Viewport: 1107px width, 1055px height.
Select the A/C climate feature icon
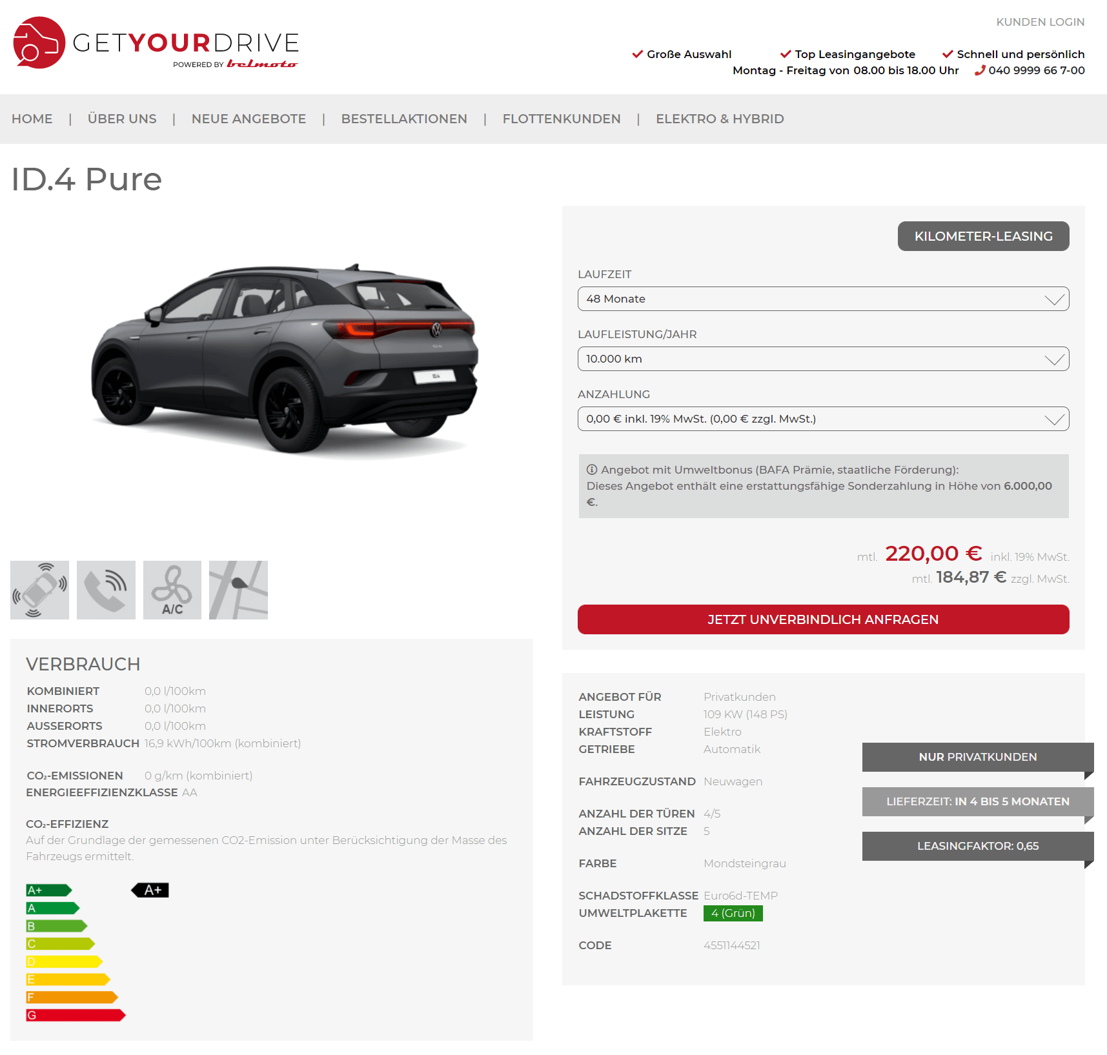(x=172, y=590)
